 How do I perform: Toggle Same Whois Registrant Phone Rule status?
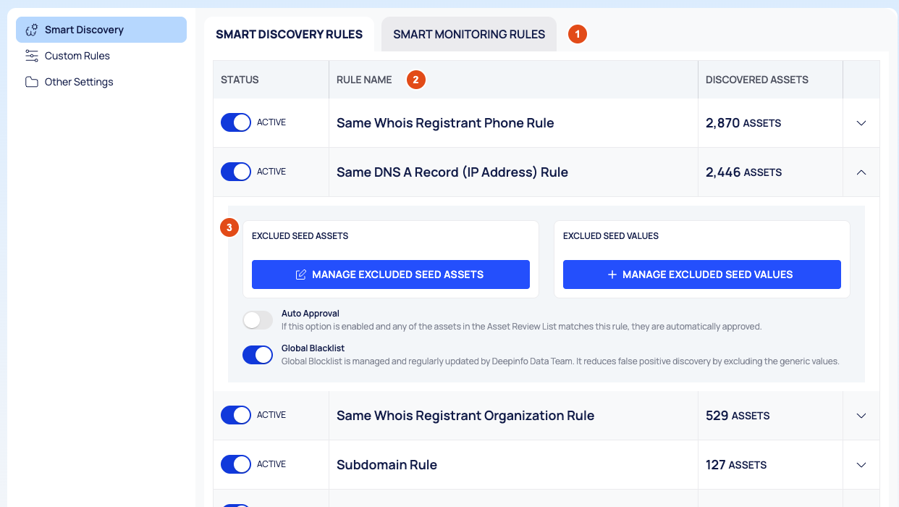(236, 122)
